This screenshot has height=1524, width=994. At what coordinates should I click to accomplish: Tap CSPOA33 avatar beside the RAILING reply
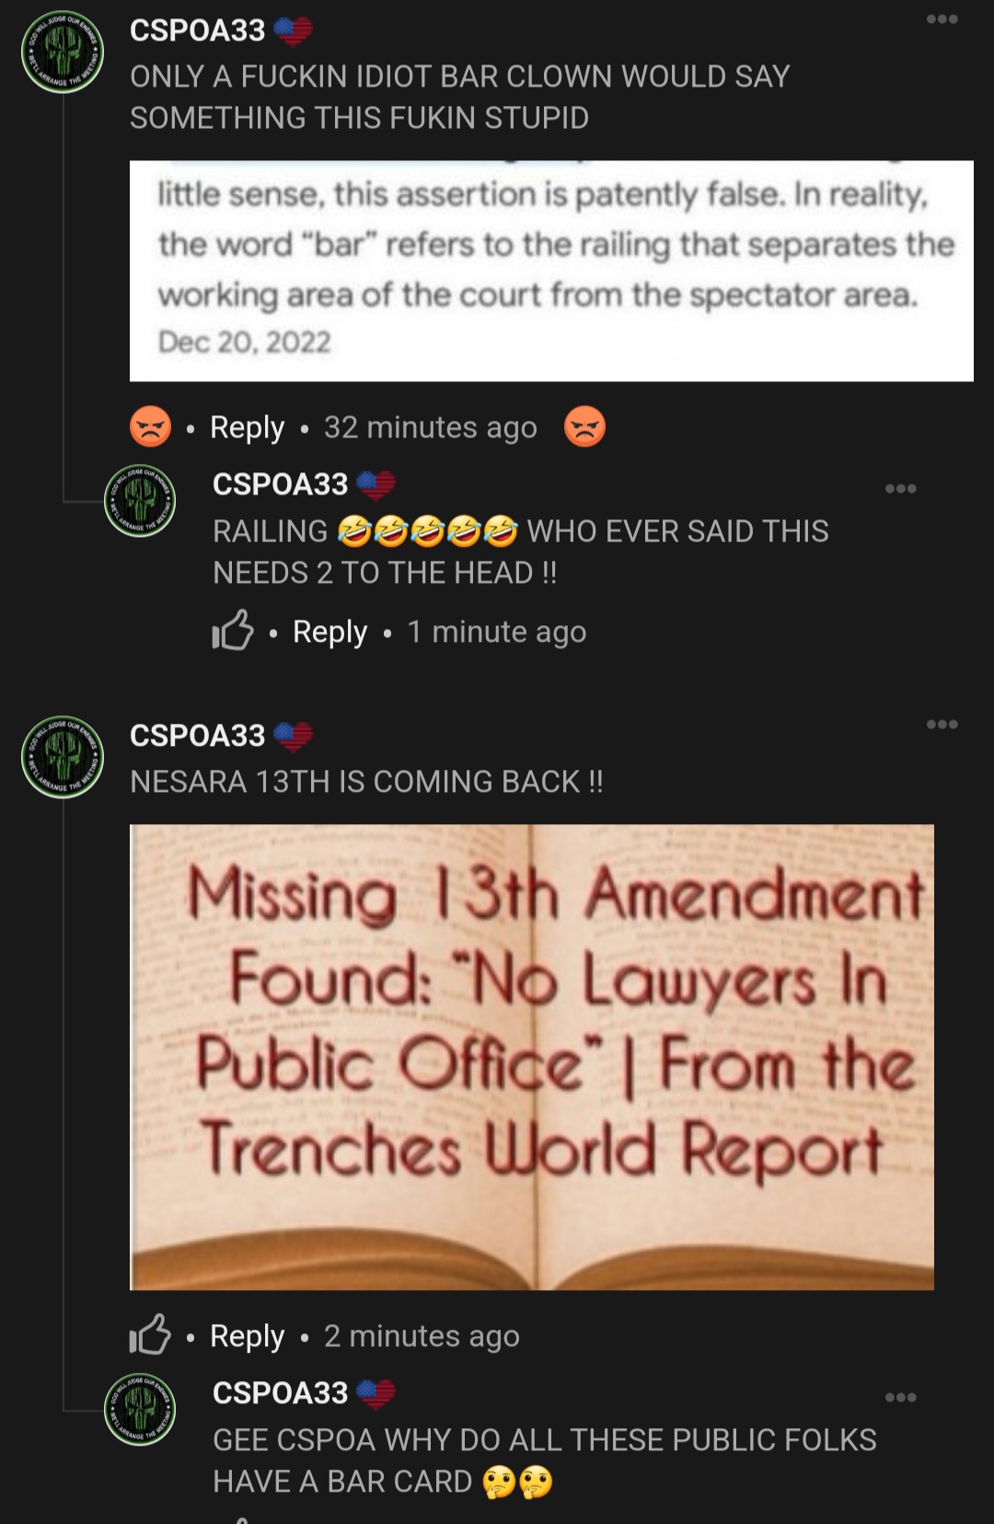[140, 501]
